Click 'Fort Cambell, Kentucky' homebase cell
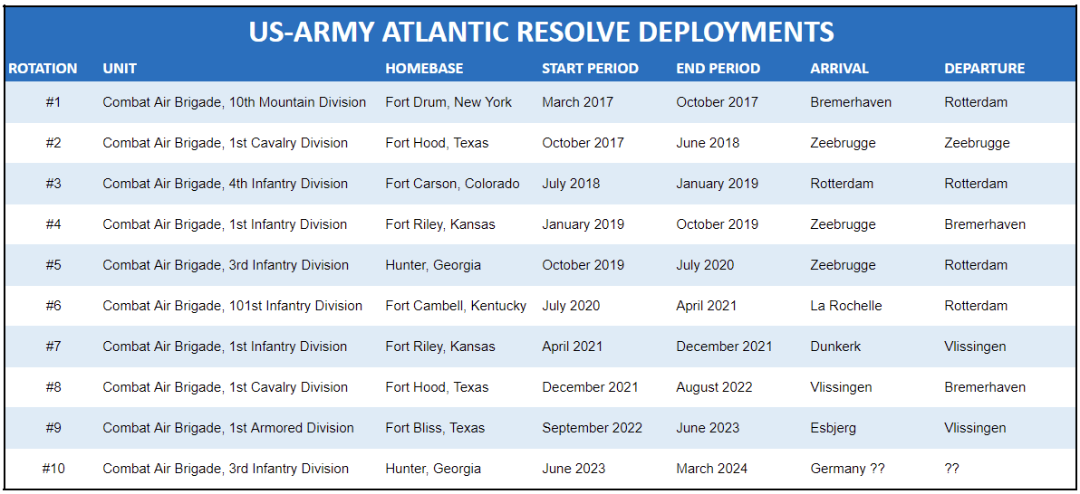The width and height of the screenshot is (1080, 494). coord(456,306)
